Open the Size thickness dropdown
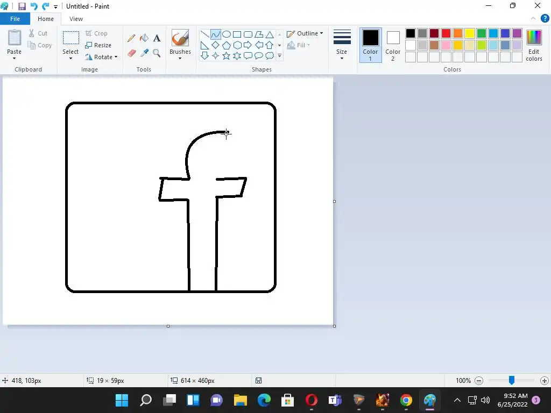The width and height of the screenshot is (551, 413). (342, 45)
